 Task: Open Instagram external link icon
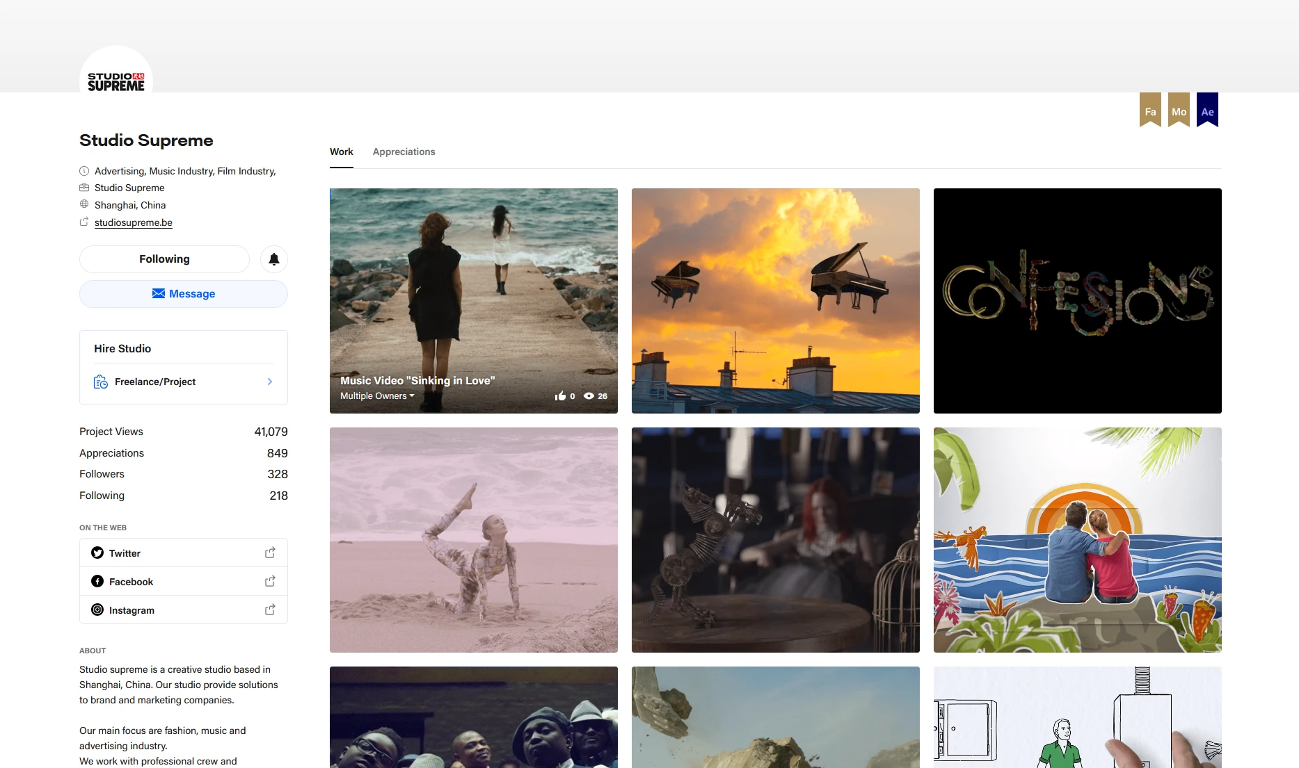(270, 610)
